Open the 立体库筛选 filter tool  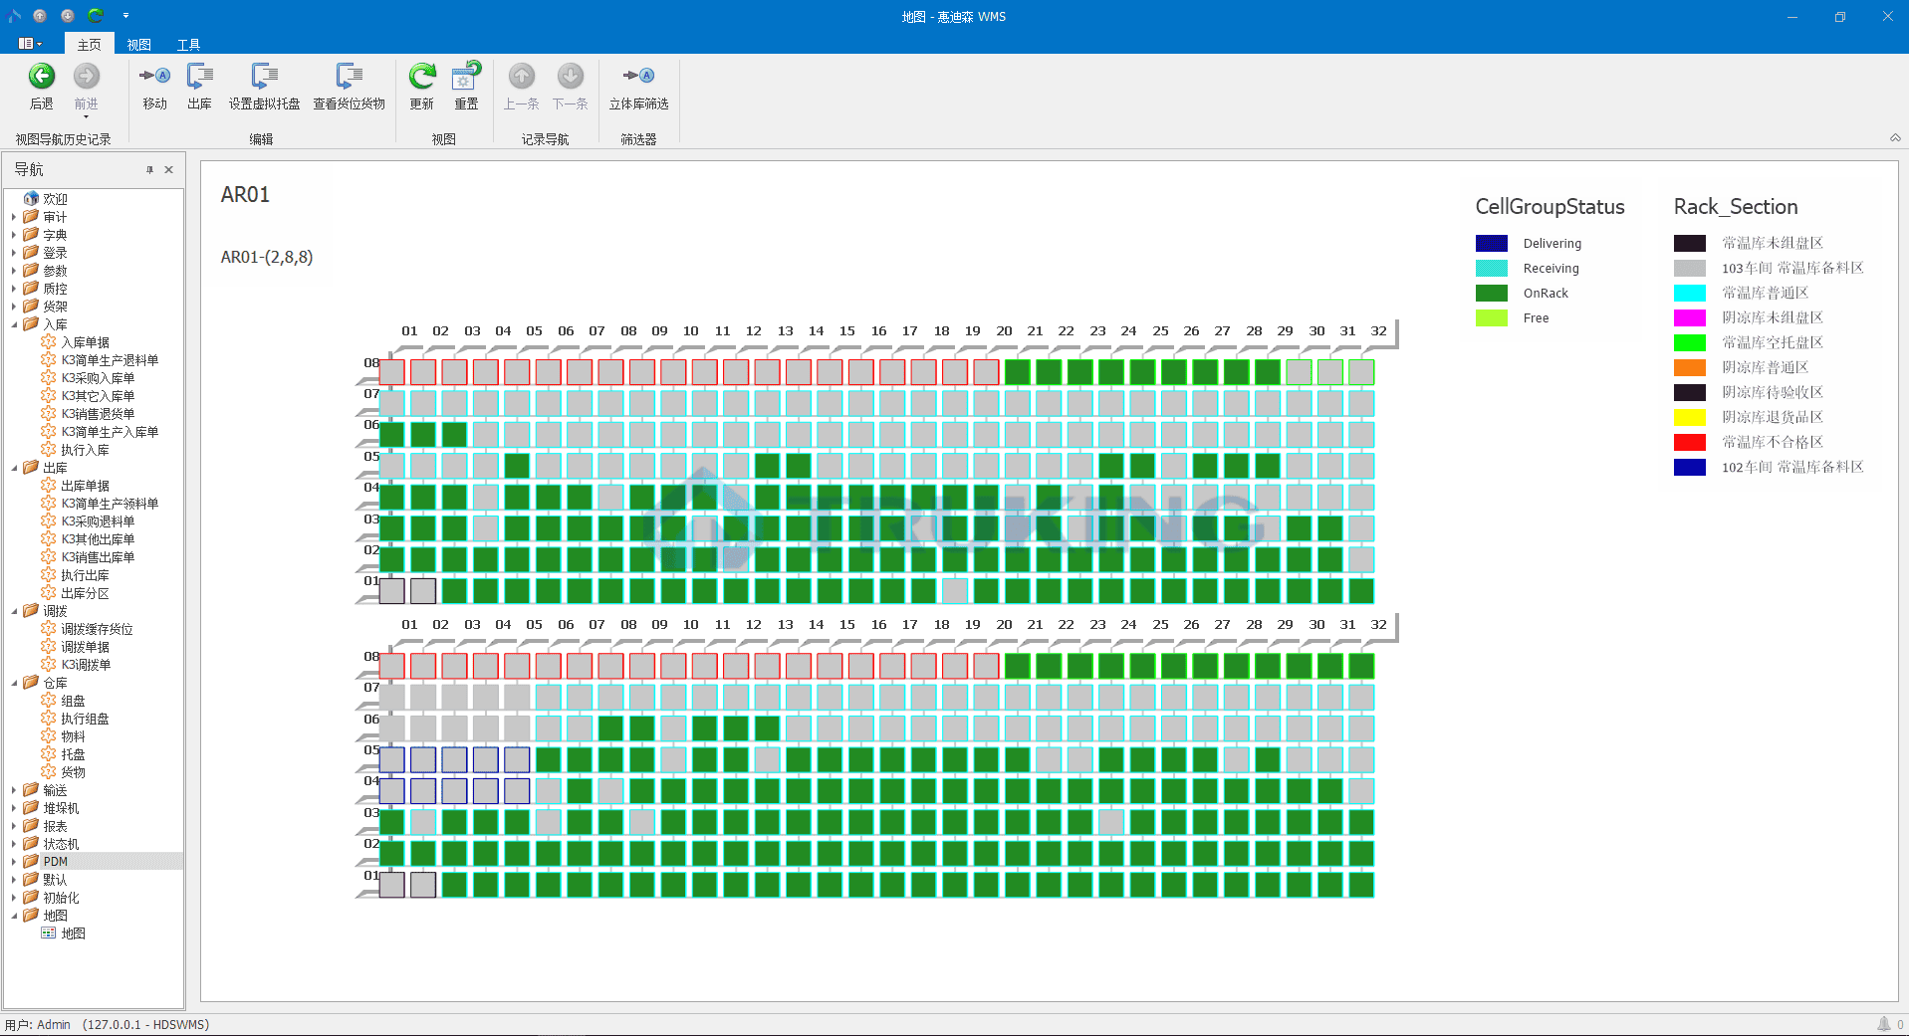click(x=638, y=77)
